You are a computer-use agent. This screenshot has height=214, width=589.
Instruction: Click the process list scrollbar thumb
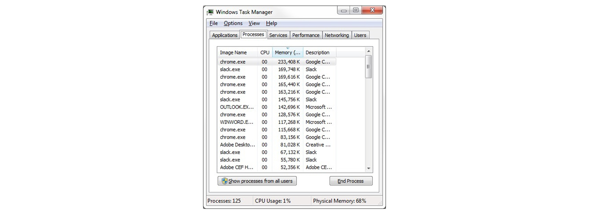(x=368, y=67)
